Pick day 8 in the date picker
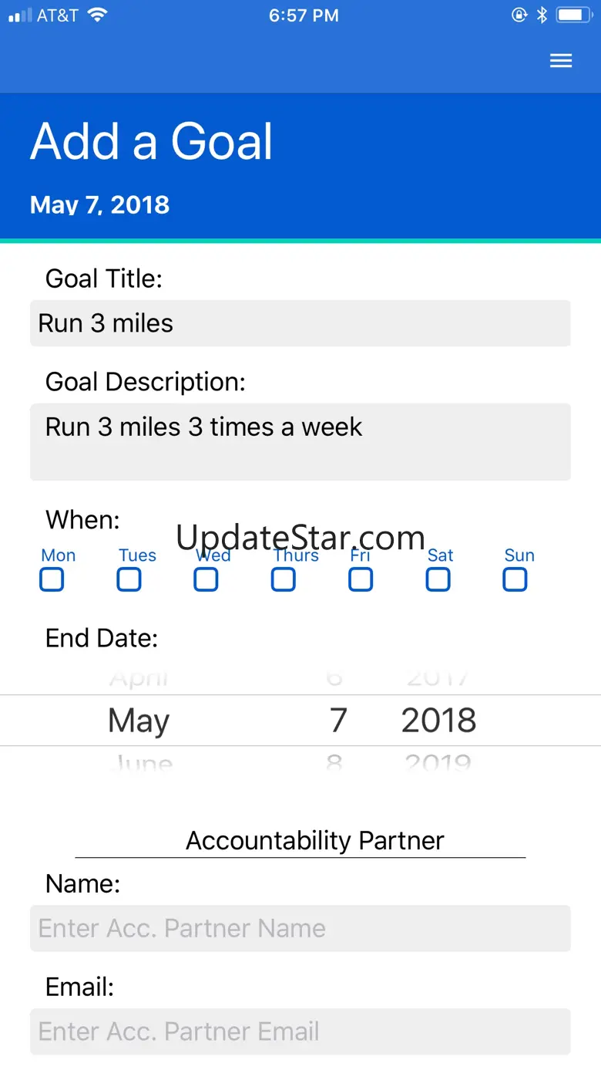The image size is (601, 1070). (334, 764)
